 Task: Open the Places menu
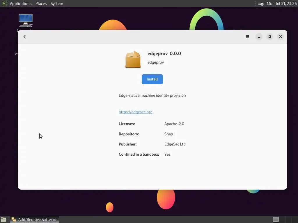pos(41,3)
